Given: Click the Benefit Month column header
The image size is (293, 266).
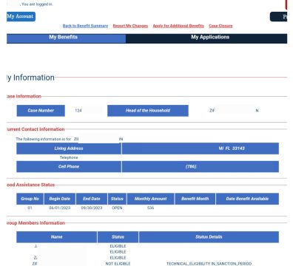Looking at the screenshot, I should pos(195,199).
